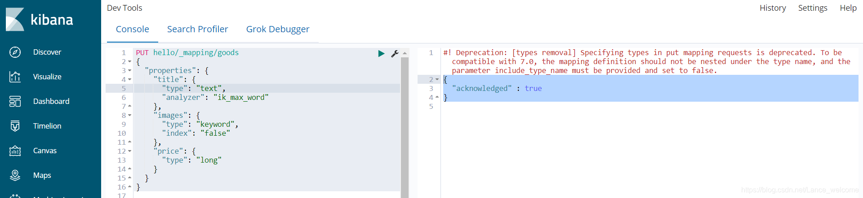Image resolution: width=863 pixels, height=198 pixels.
Task: Open Dashboard icon in sidebar
Action: pyautogui.click(x=15, y=102)
